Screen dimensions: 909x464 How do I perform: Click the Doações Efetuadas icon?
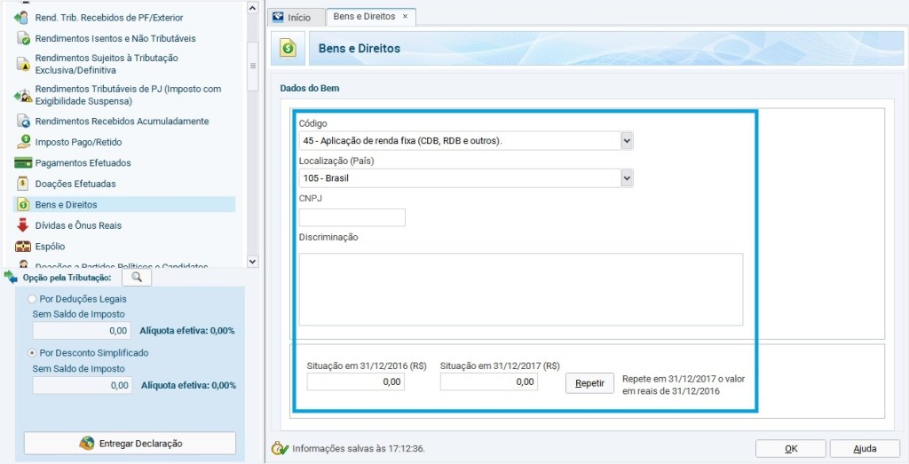pos(23,184)
